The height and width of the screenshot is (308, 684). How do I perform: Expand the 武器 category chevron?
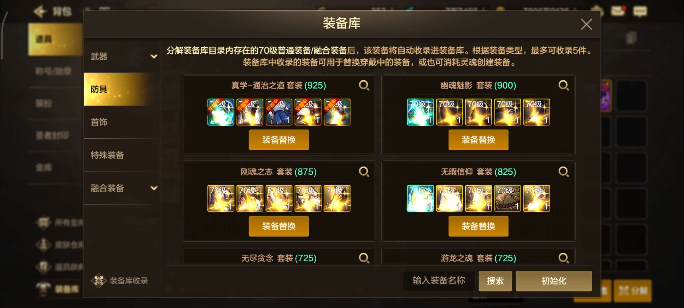[154, 56]
